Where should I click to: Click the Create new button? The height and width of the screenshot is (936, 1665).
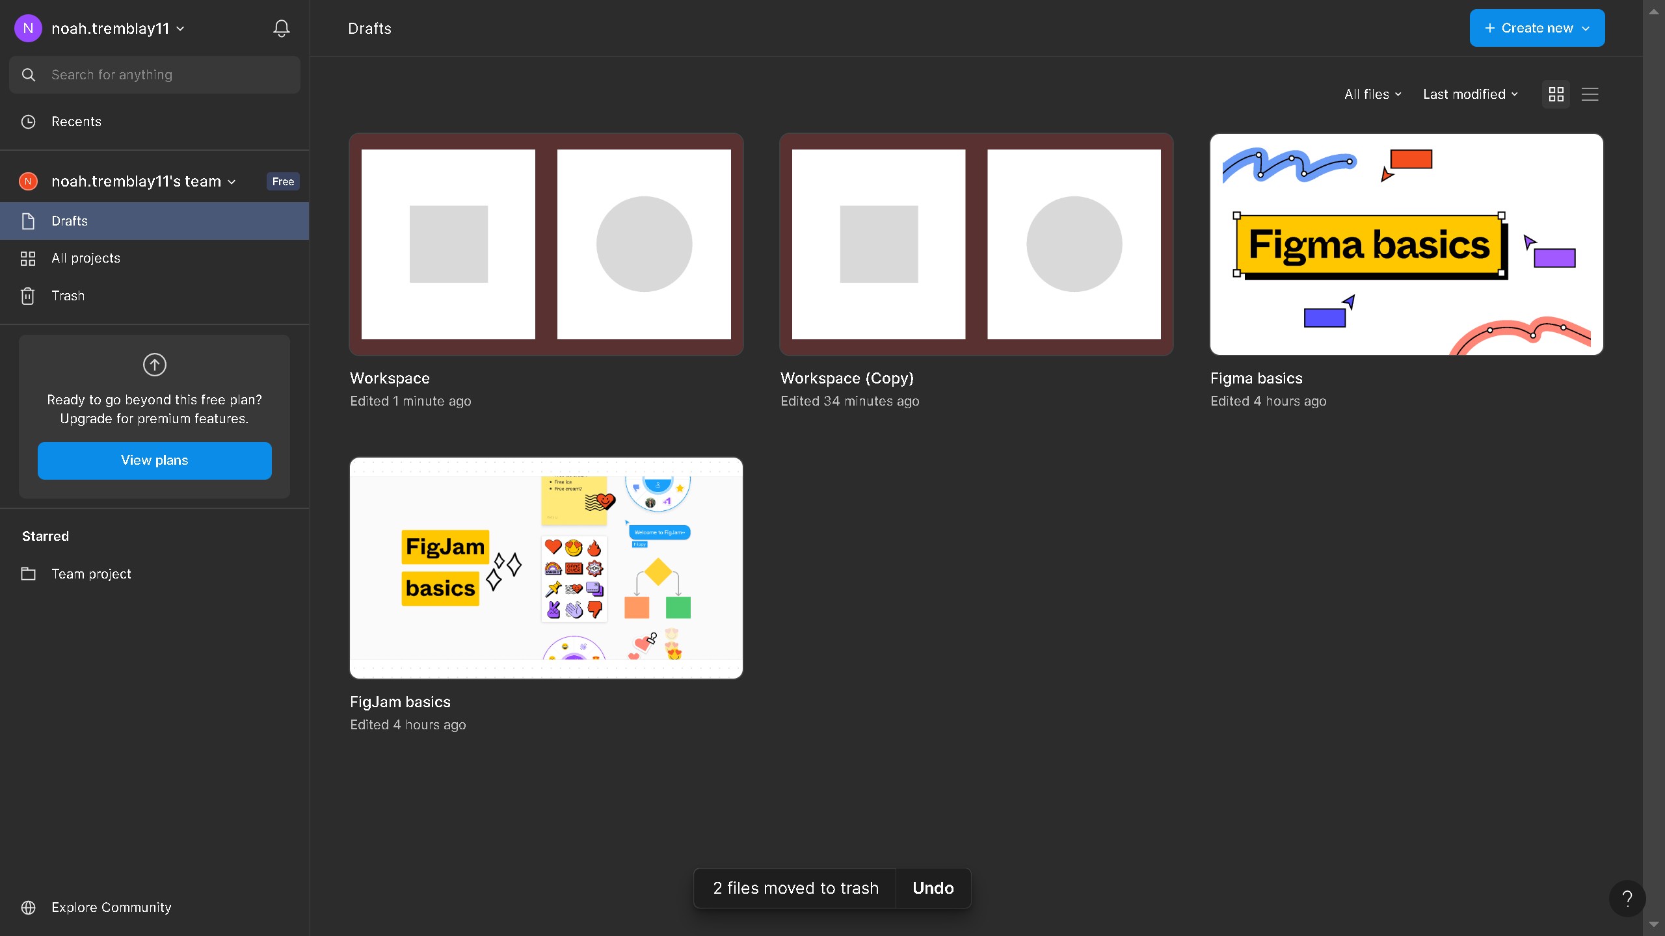coord(1537,28)
